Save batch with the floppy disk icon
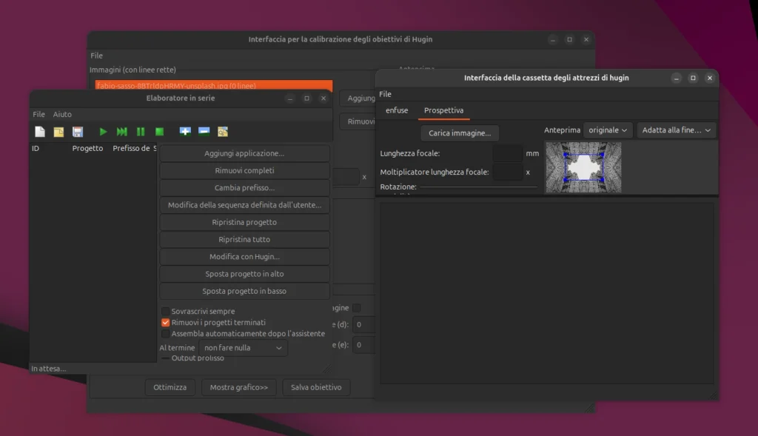758x436 pixels. point(77,132)
